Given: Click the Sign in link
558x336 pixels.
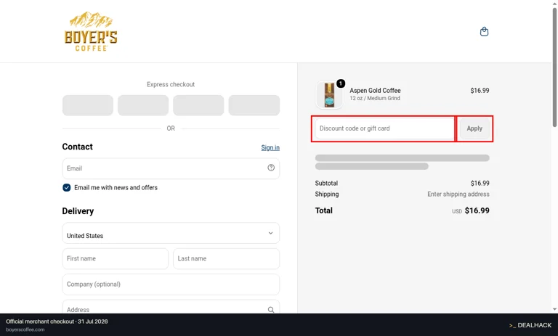Looking at the screenshot, I should pos(270,147).
